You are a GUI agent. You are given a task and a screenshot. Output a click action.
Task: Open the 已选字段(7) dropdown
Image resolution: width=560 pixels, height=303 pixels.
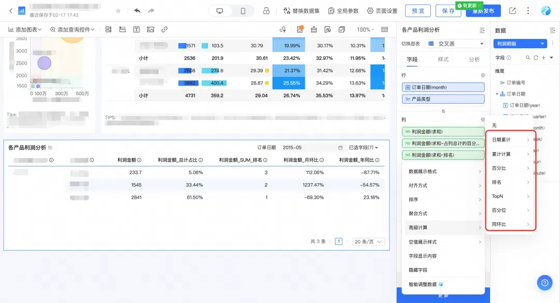coord(363,147)
